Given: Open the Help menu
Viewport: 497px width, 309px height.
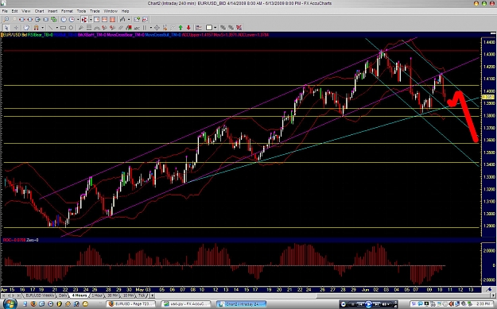Looking at the screenshot, I should (x=125, y=11).
